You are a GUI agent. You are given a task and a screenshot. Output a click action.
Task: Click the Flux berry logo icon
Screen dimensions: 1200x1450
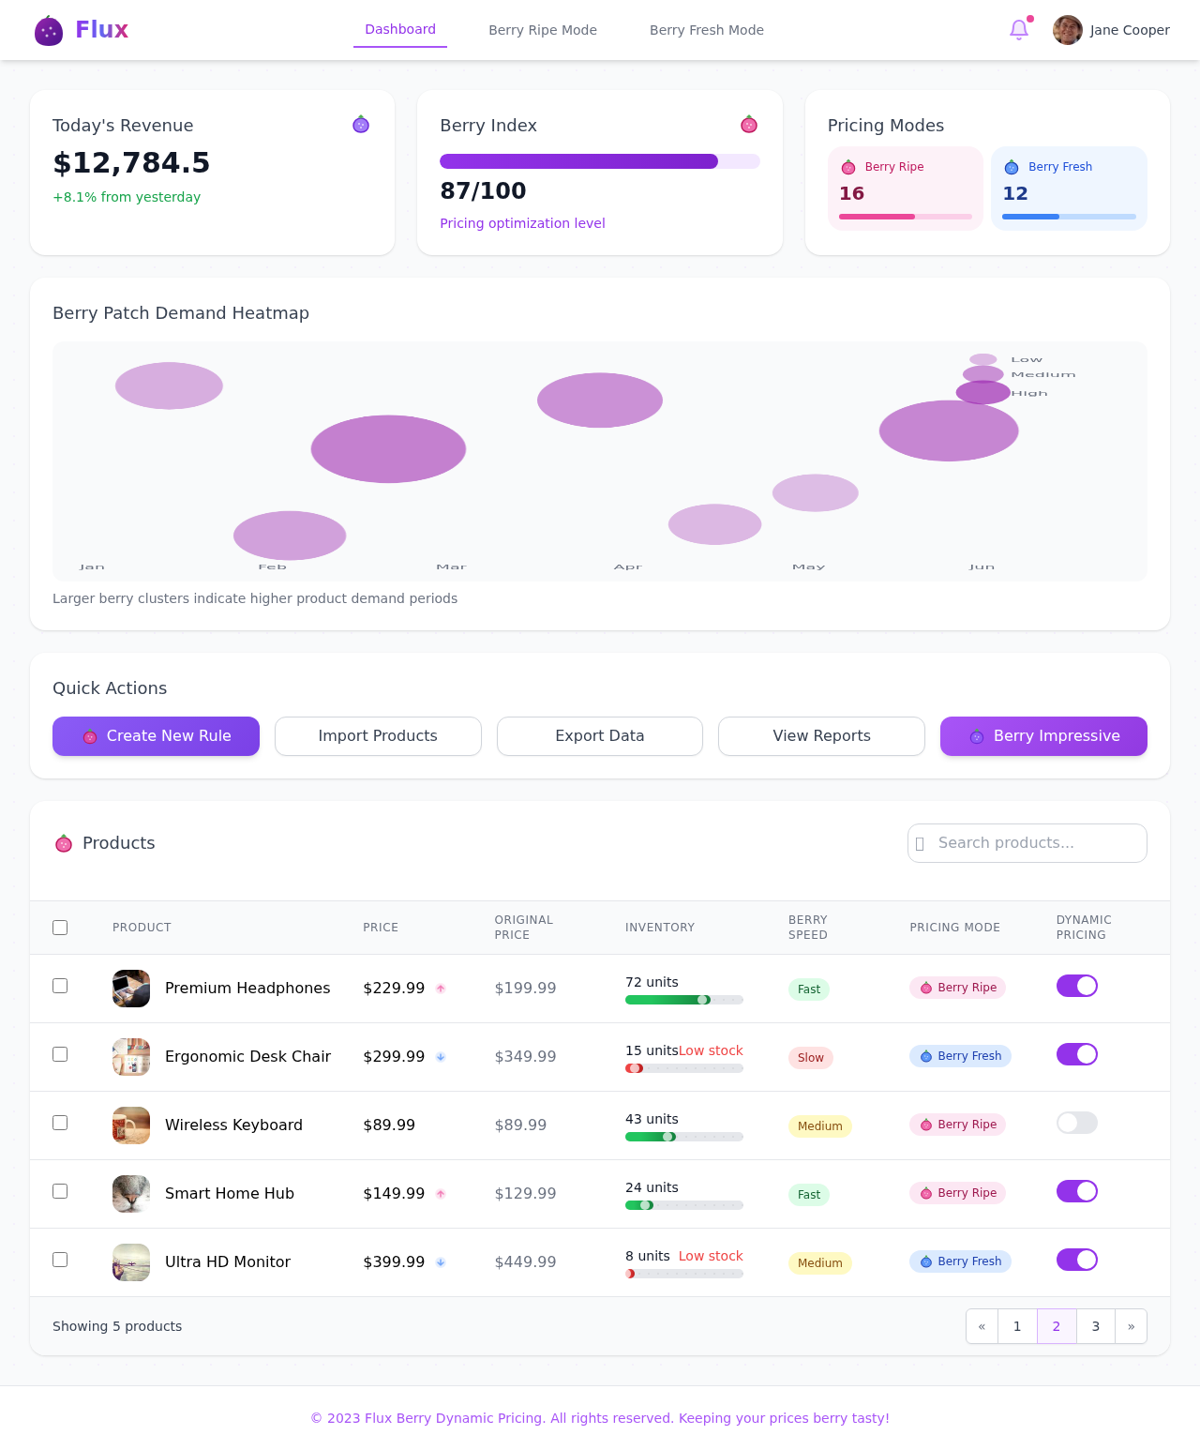[49, 30]
